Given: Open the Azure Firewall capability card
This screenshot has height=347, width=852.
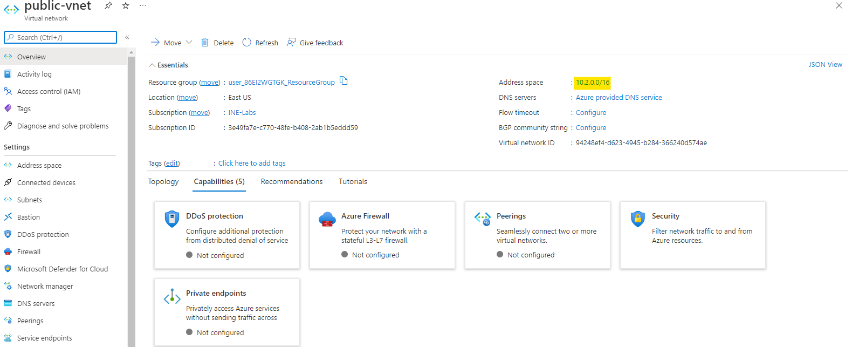Looking at the screenshot, I should [382, 235].
